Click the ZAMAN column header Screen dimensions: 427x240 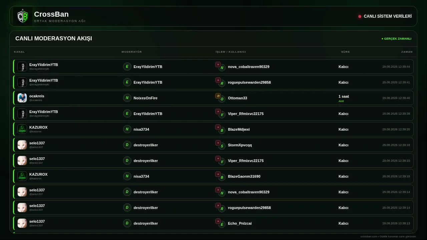407,52
